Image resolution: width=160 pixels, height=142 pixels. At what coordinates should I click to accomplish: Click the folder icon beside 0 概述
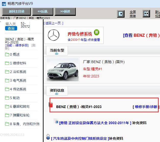point(7,54)
